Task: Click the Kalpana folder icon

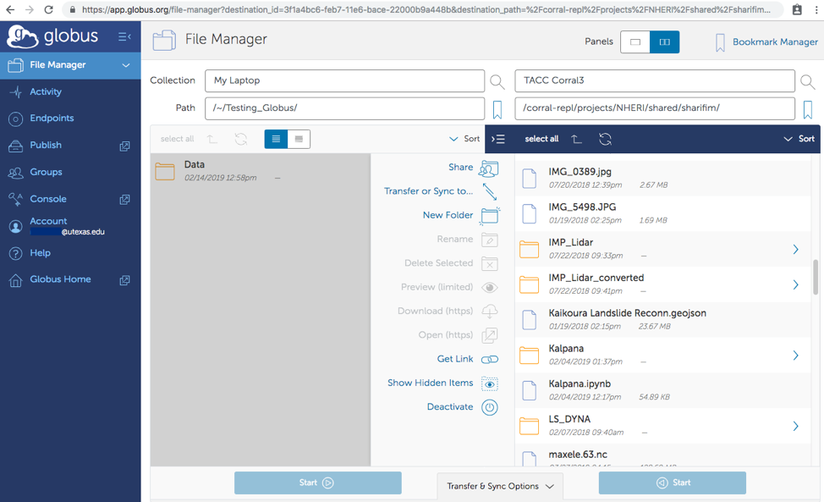Action: pyautogui.click(x=530, y=356)
